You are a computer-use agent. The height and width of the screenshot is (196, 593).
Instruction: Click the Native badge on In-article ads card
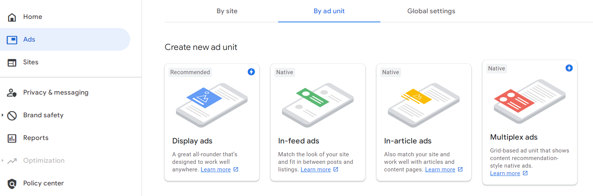(x=391, y=72)
